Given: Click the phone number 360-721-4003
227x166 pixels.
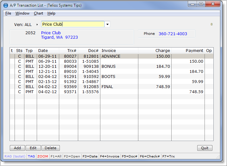Looking at the screenshot, I should pyautogui.click(x=173, y=34).
